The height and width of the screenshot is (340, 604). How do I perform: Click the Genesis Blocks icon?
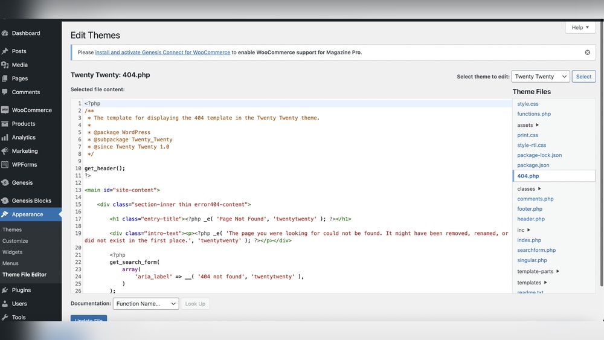5,200
